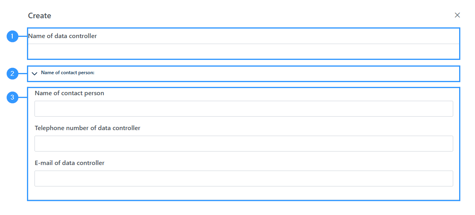Click the 'E-mail of data controller' label
475x215 pixels.
[x=70, y=163]
